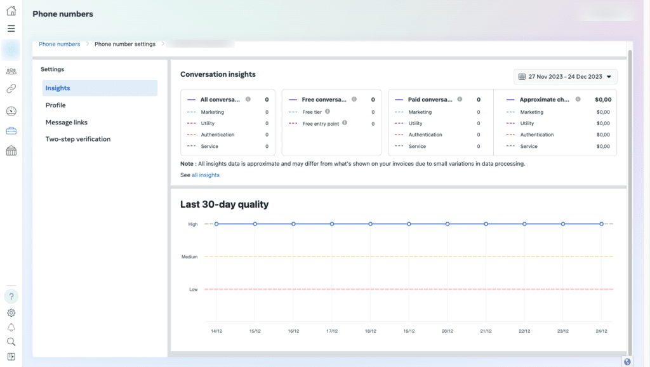Click info icon next to Free conversations

pos(354,99)
